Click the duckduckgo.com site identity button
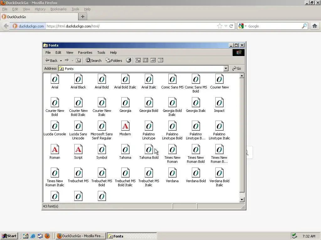Image resolution: width=321 pixels, height=240 pixels. click(x=29, y=26)
